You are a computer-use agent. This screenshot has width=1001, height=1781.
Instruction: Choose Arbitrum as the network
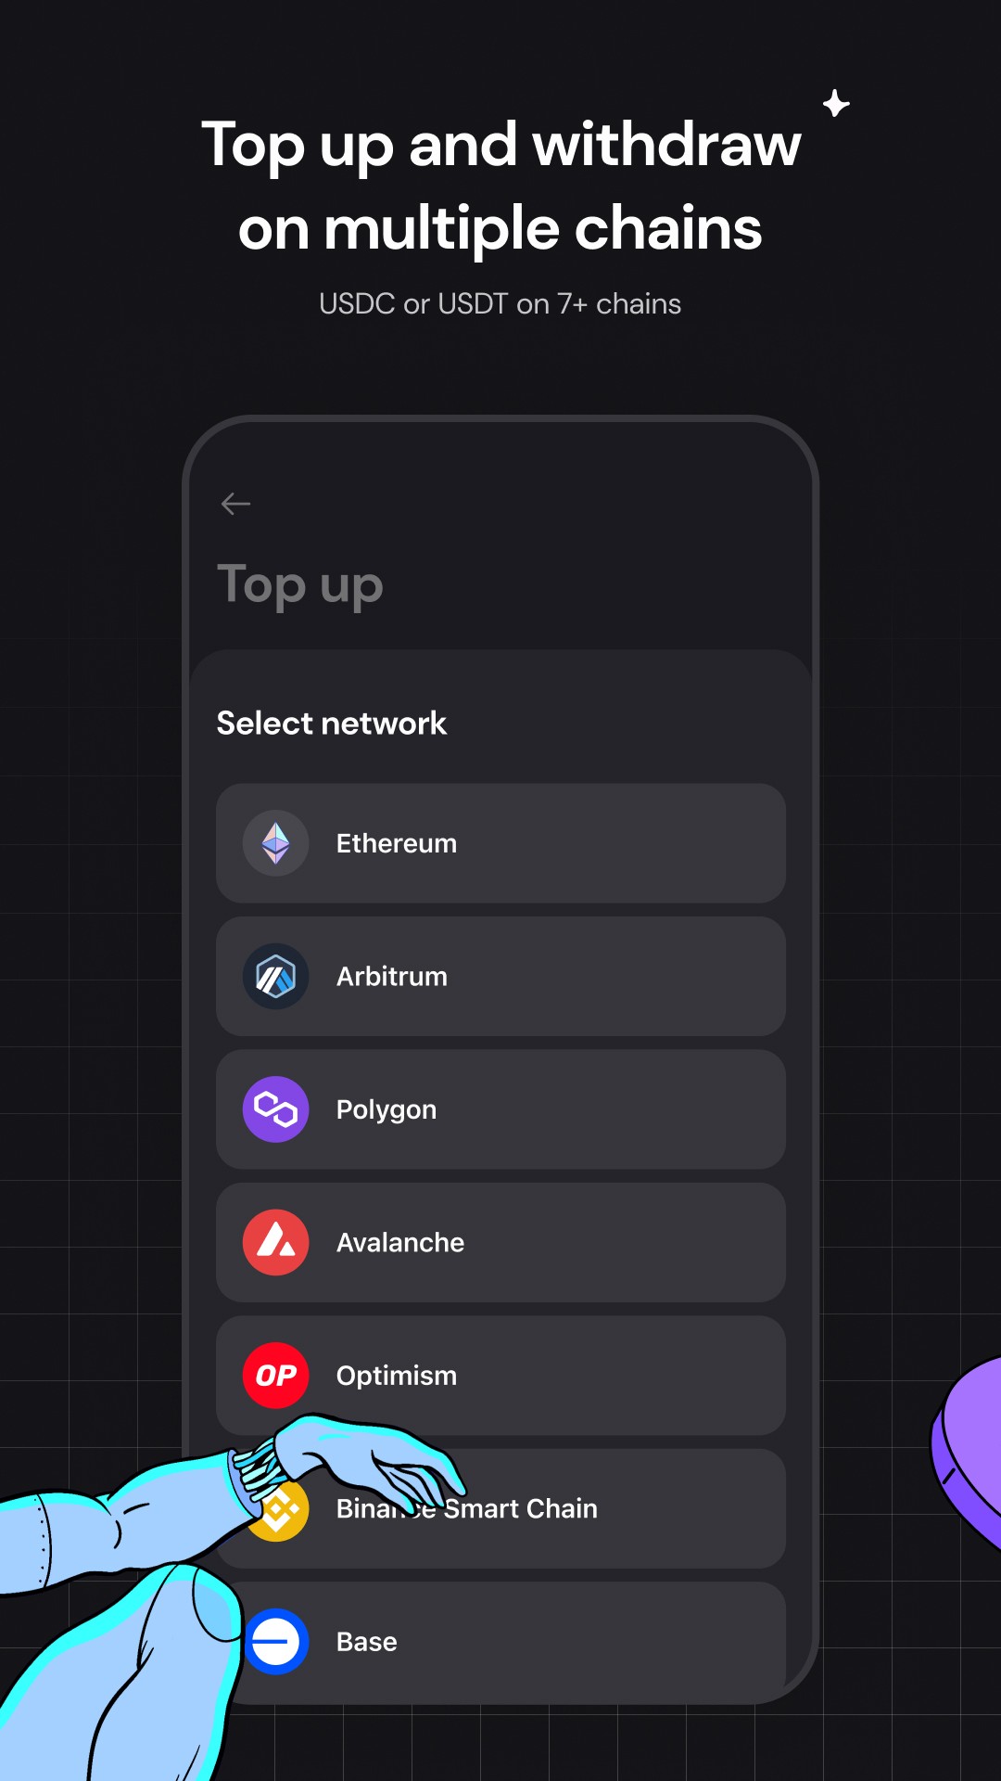(x=500, y=977)
